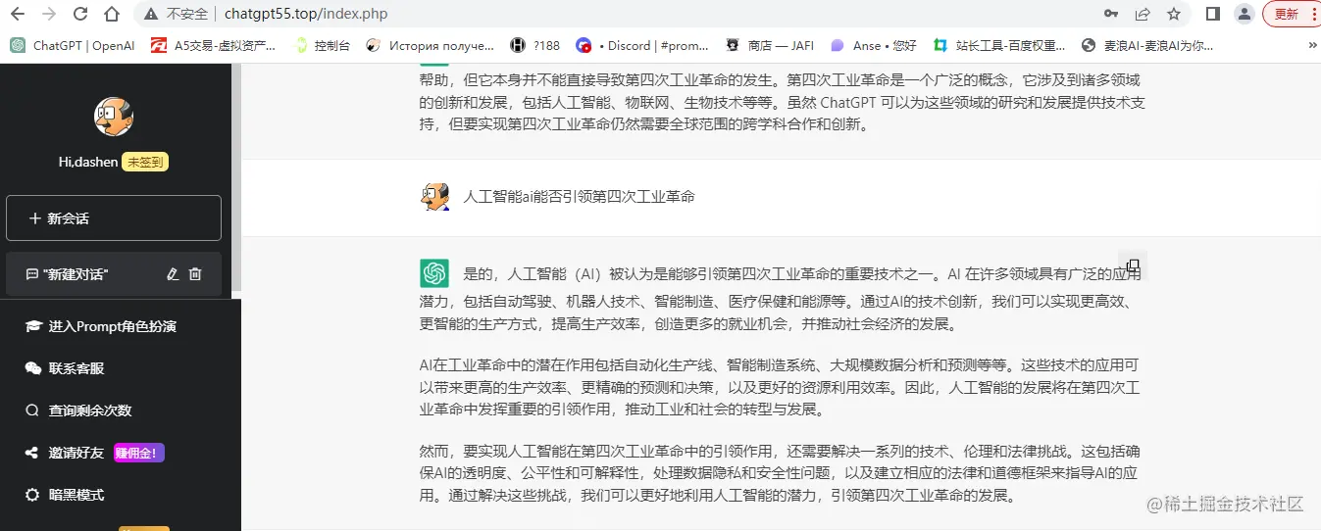Image resolution: width=1321 pixels, height=531 pixels.
Task: Click the share icon beside 邀请好友
Action: [x=32, y=453]
